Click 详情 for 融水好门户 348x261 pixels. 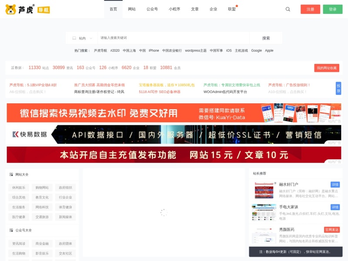pyautogui.click(x=335, y=184)
